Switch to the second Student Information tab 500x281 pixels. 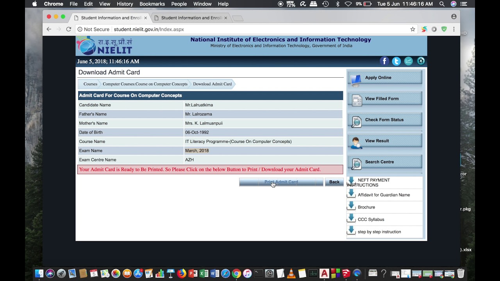tap(190, 18)
